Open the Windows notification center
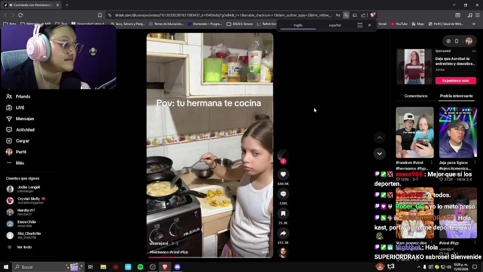This screenshot has height=272, width=483. (475, 267)
